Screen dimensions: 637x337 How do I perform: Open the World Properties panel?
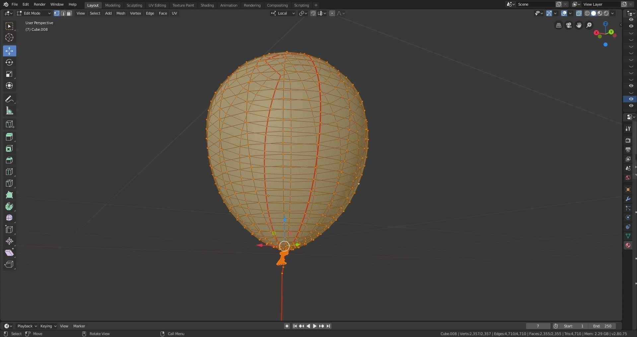coord(628,178)
